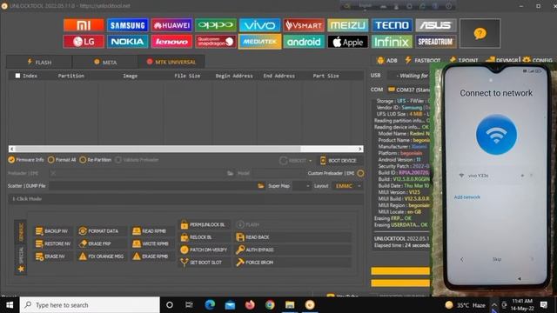This screenshot has height=313, width=557.
Task: Select the LG brand logo
Action: click(84, 42)
